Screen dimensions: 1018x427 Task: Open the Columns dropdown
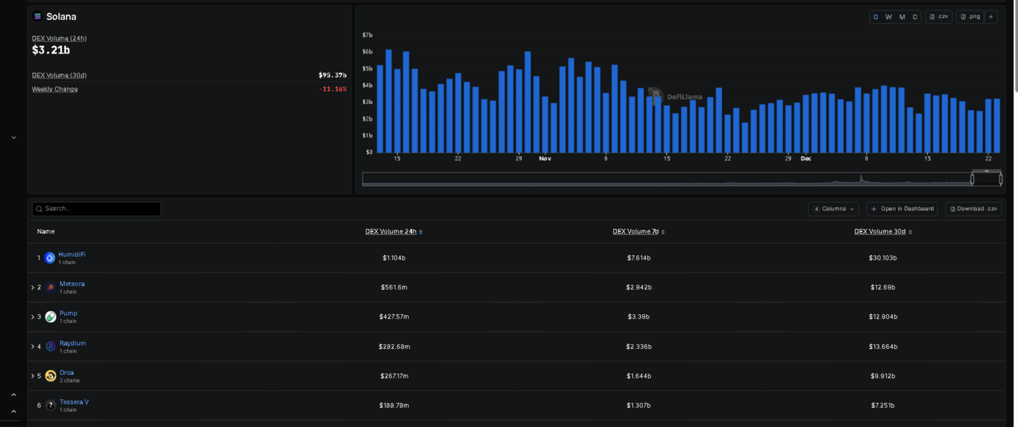click(x=833, y=209)
